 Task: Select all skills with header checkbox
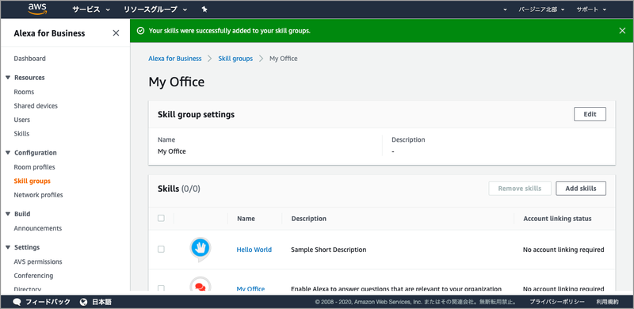161,219
